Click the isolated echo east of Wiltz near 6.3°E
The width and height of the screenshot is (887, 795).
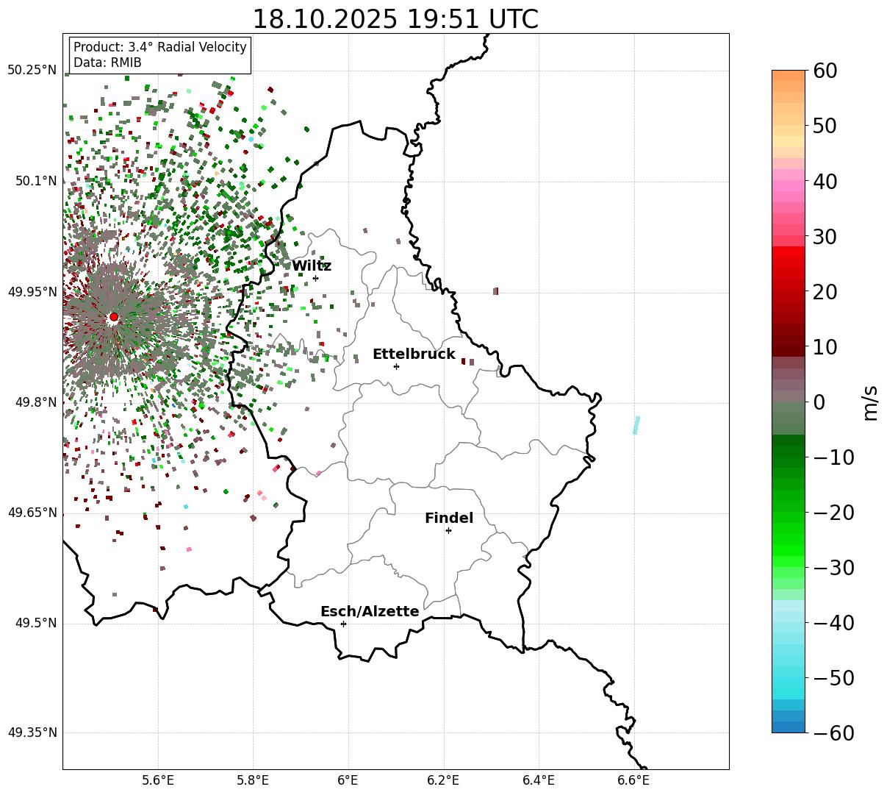point(496,291)
